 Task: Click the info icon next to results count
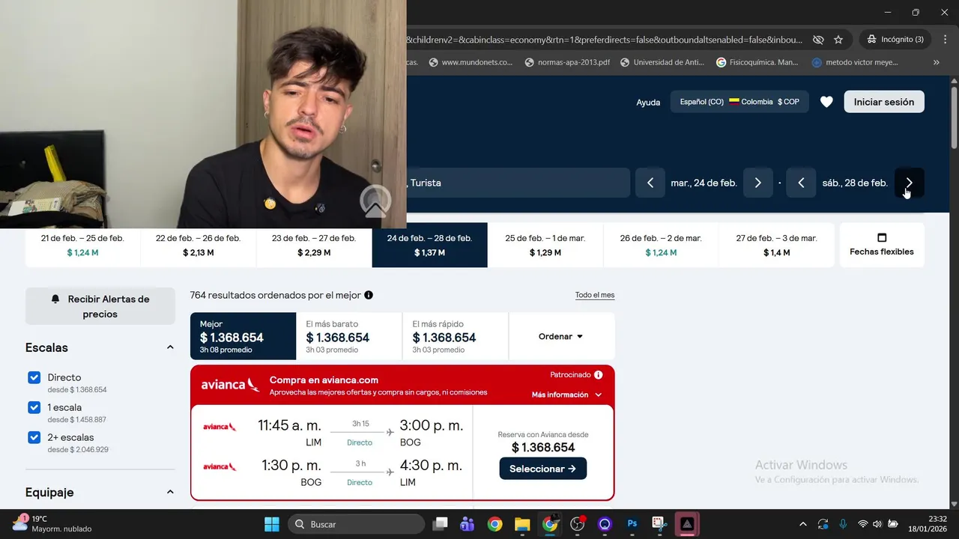click(x=369, y=295)
